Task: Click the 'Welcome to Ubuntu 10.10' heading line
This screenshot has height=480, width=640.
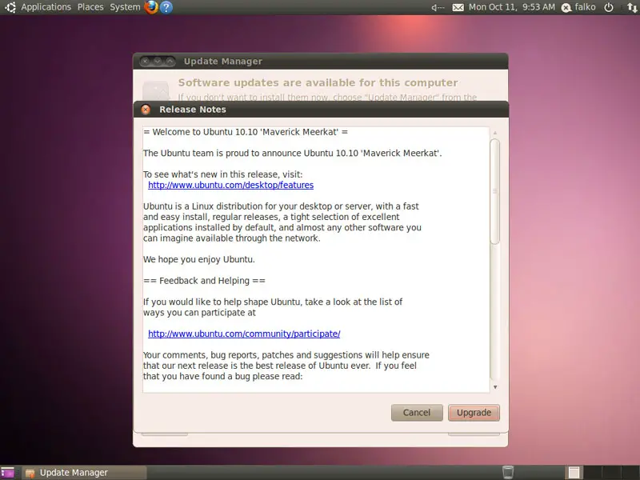Action: click(246, 132)
